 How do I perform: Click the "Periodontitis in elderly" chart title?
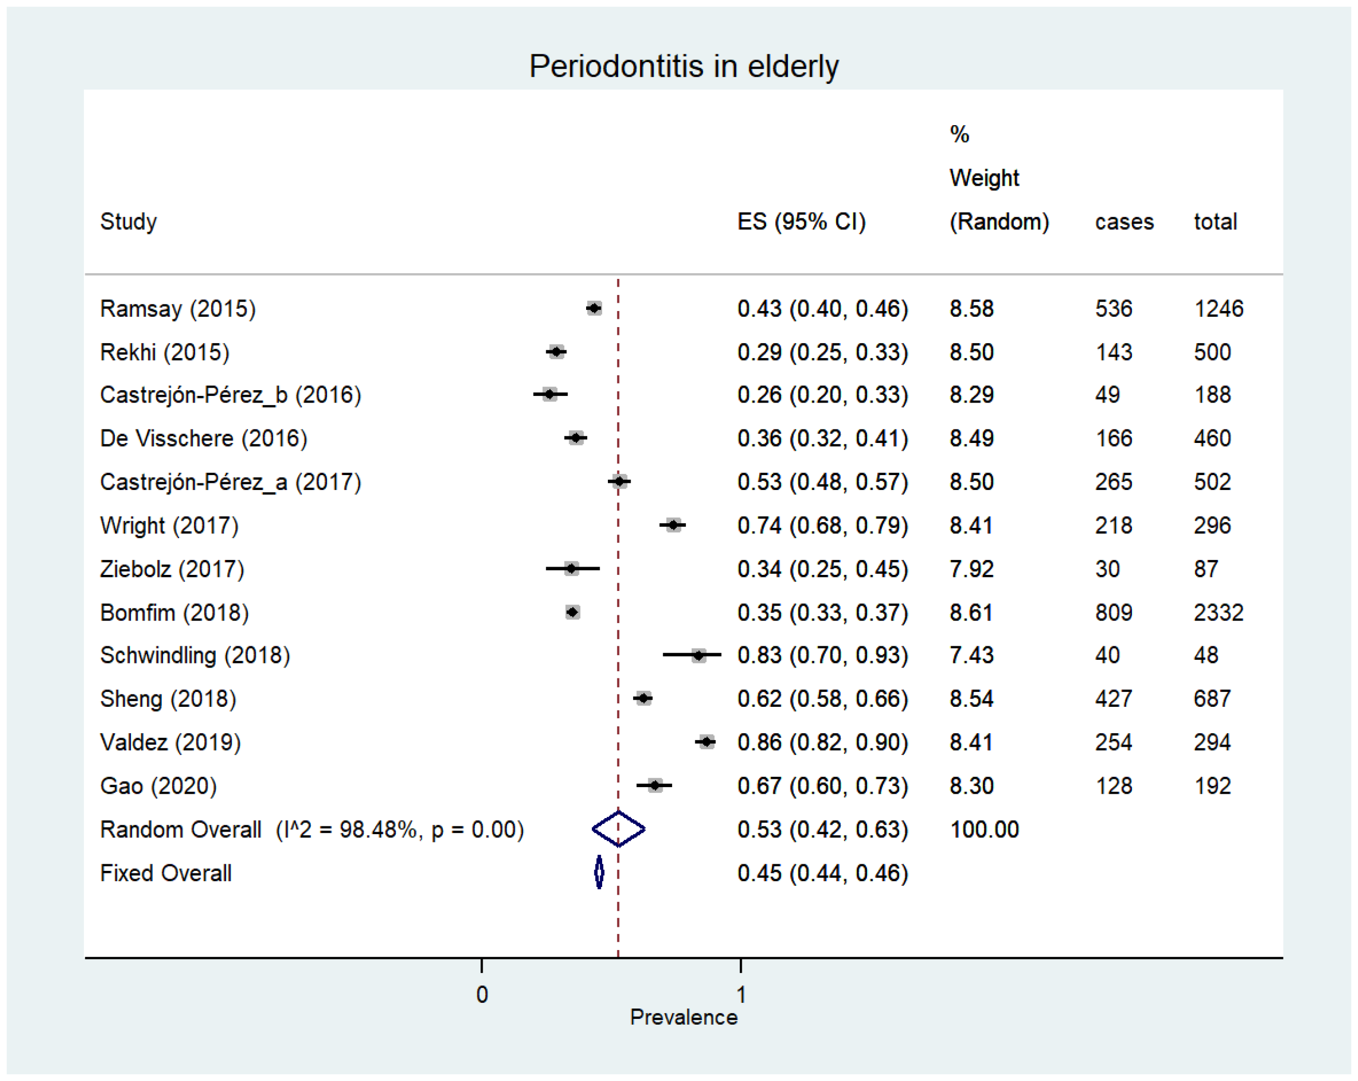[x=683, y=66]
